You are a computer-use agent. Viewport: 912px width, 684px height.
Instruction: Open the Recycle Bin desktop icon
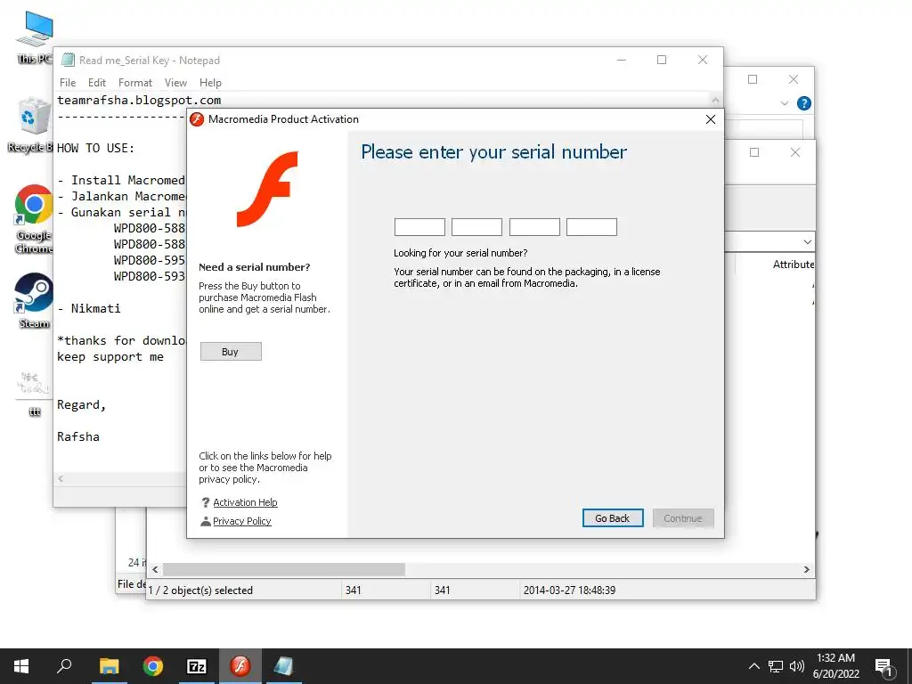[31, 125]
